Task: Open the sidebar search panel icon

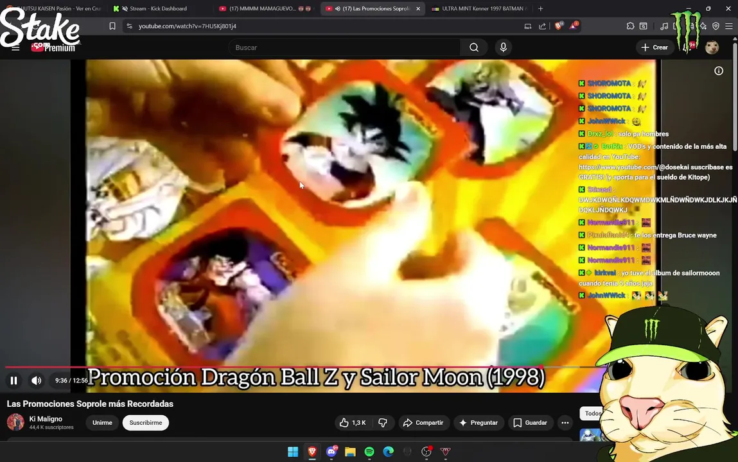Action: tap(644, 26)
